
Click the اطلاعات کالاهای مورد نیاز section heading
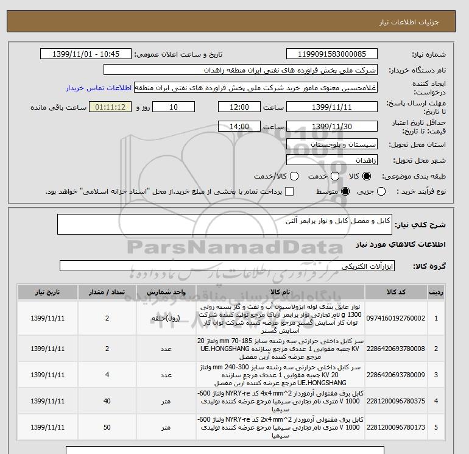pyautogui.click(x=401, y=244)
